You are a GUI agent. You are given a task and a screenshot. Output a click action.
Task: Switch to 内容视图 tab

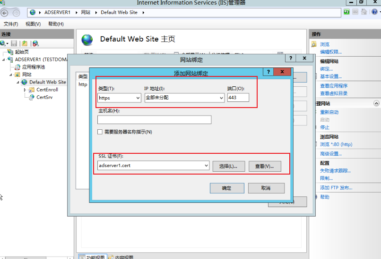[x=121, y=257]
